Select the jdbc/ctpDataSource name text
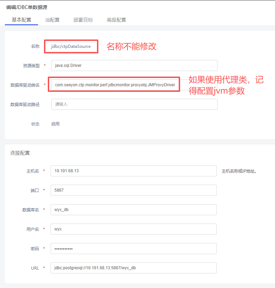The height and width of the screenshot is (288, 275). [x=71, y=46]
